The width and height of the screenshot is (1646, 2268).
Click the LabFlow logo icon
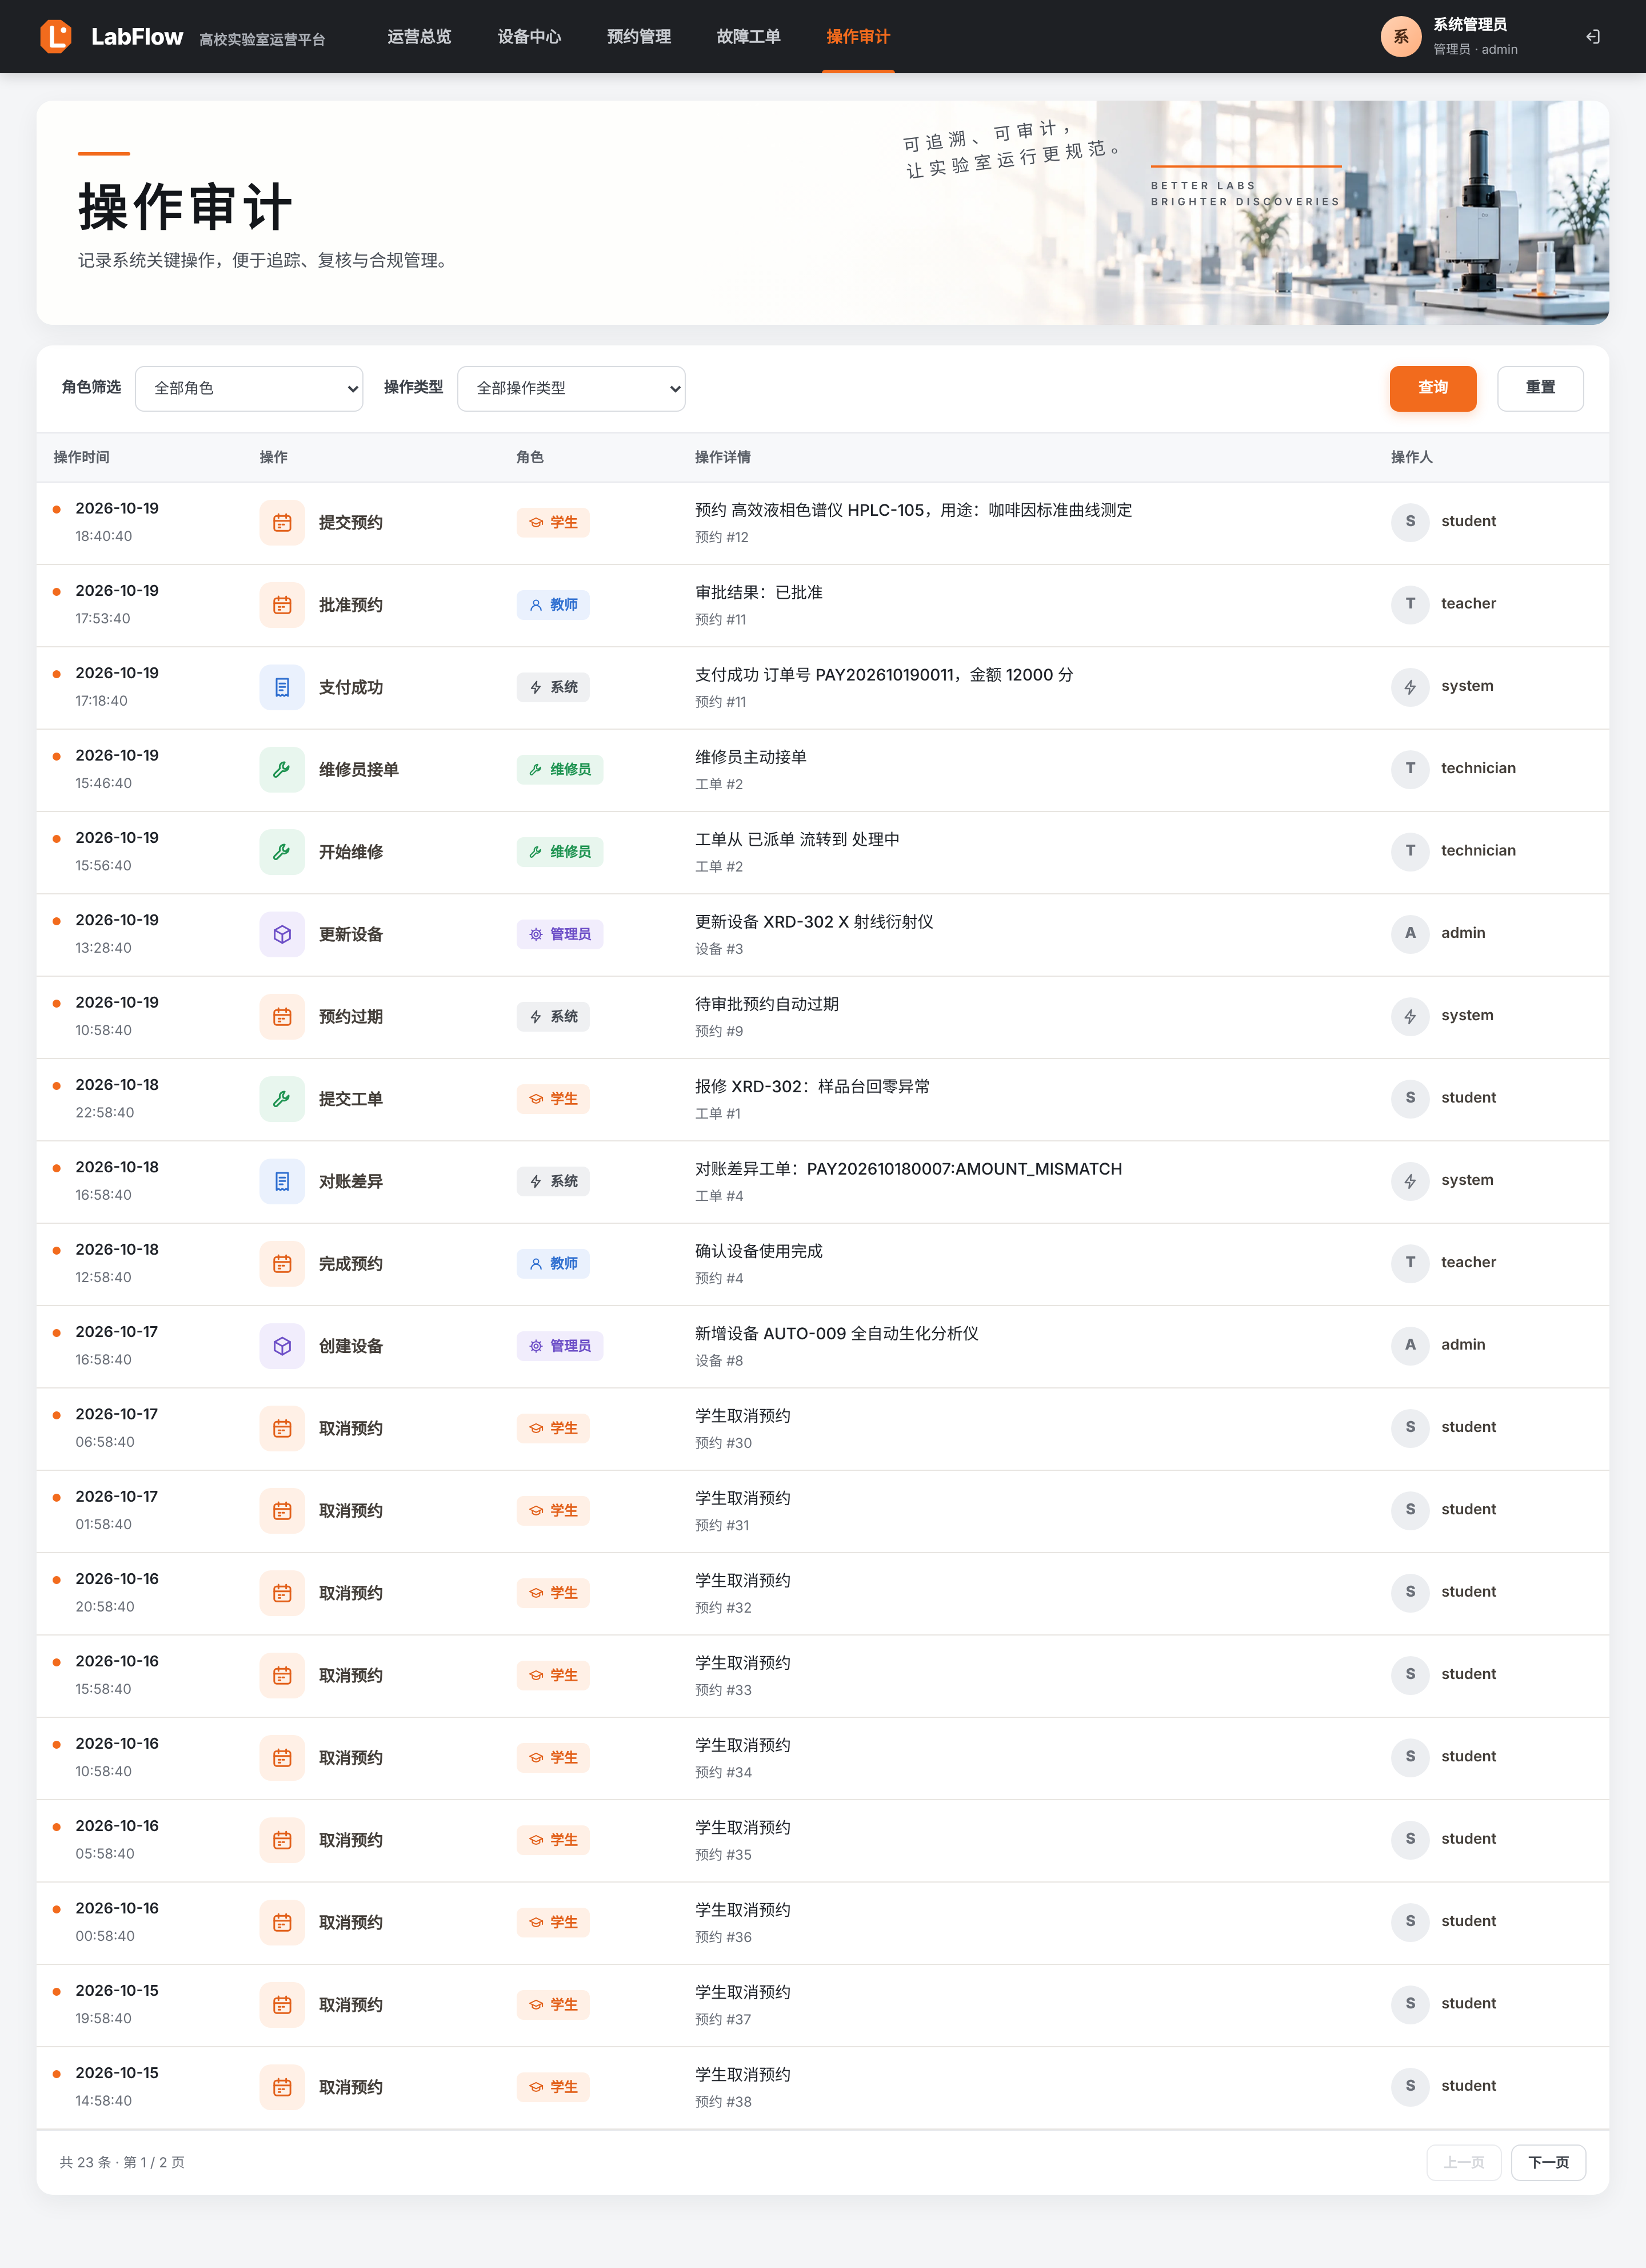point(56,37)
